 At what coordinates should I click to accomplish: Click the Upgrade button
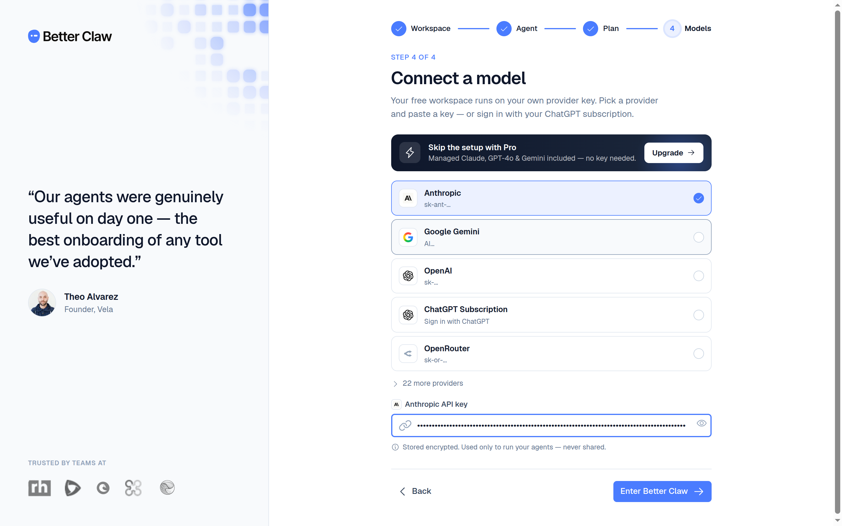coord(674,153)
